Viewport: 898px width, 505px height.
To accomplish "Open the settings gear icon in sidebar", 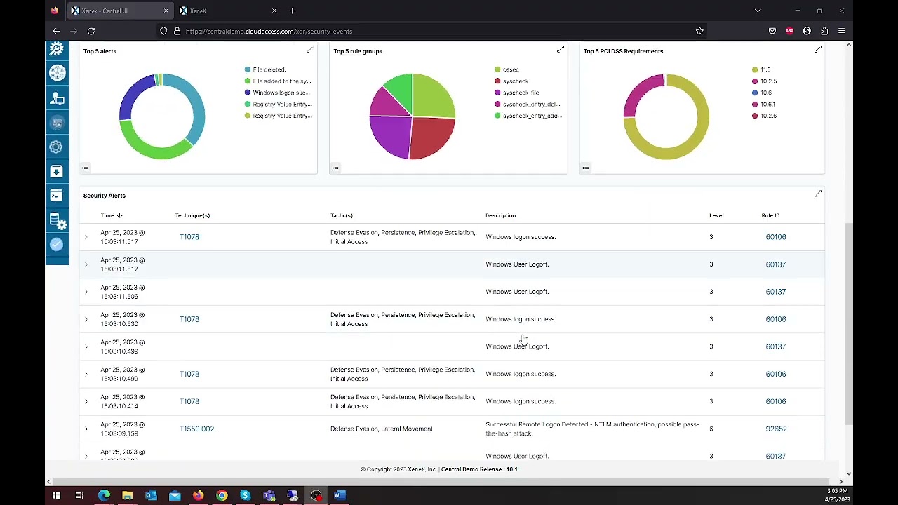I will [57, 147].
